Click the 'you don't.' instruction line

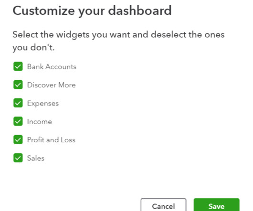pos(33,48)
